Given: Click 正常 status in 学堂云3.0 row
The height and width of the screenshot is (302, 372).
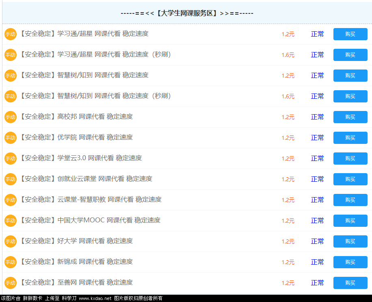Looking at the screenshot, I should (x=317, y=159).
